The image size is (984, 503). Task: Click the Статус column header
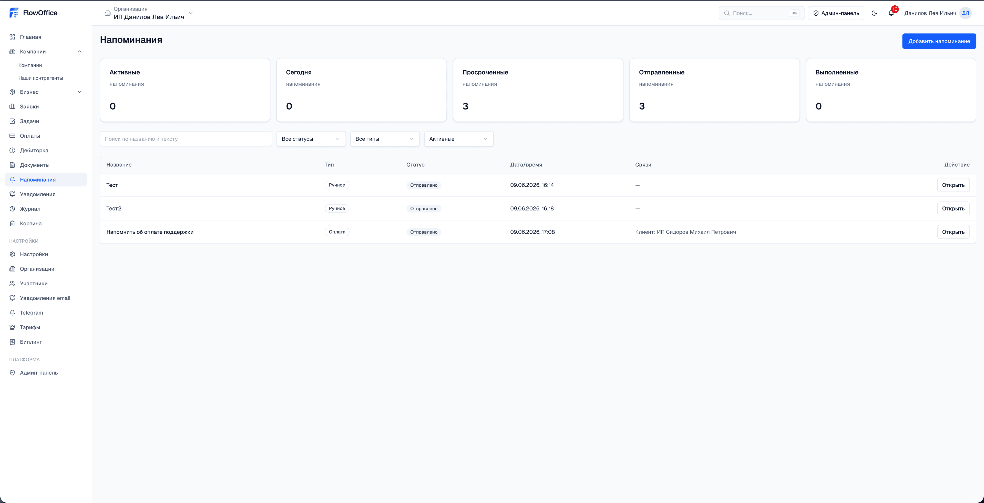415,165
